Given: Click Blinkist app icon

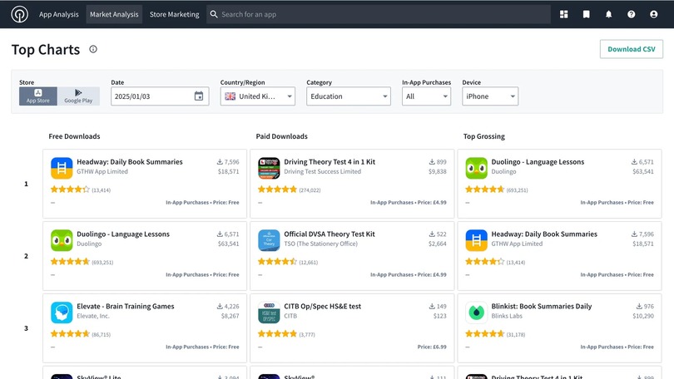Looking at the screenshot, I should tap(476, 312).
